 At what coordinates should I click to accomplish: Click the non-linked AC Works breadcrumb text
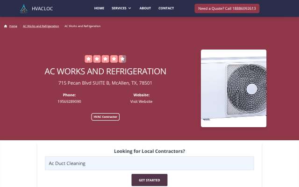(x=82, y=26)
